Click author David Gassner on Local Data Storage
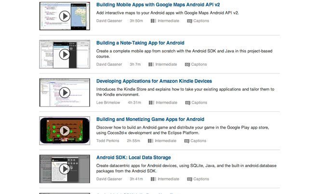This screenshot has height=194, width=318. 109,179
